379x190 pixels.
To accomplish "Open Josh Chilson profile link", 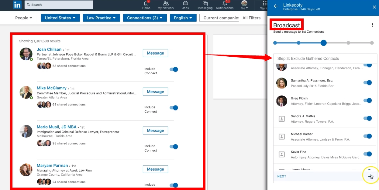I will coord(49,49).
